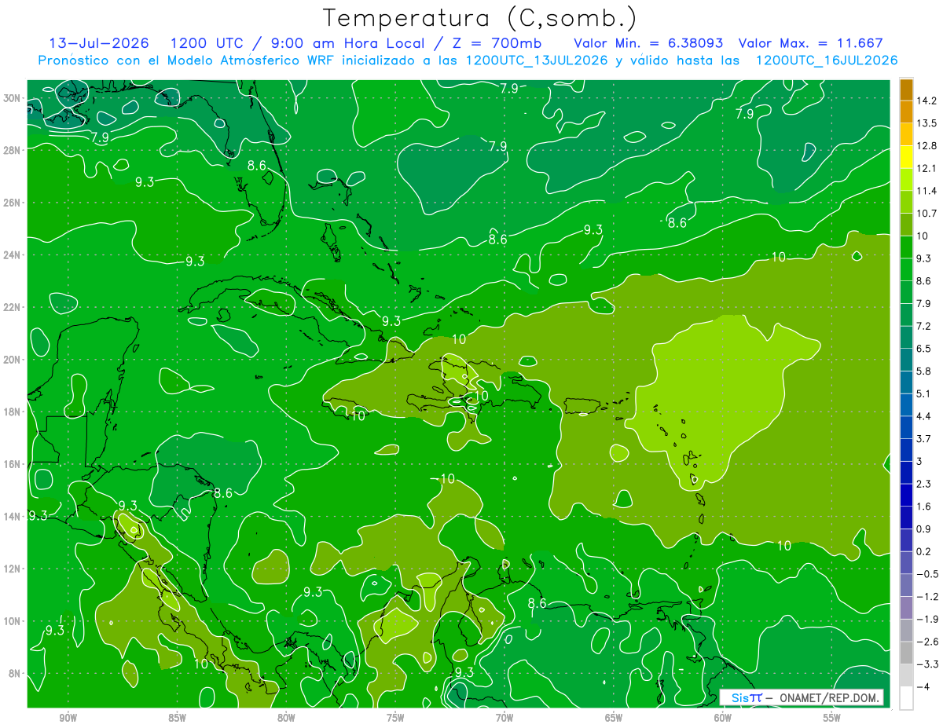The image size is (943, 728).
Task: Click the colorbar swatch between 10 and 10.7
Action: click(906, 225)
